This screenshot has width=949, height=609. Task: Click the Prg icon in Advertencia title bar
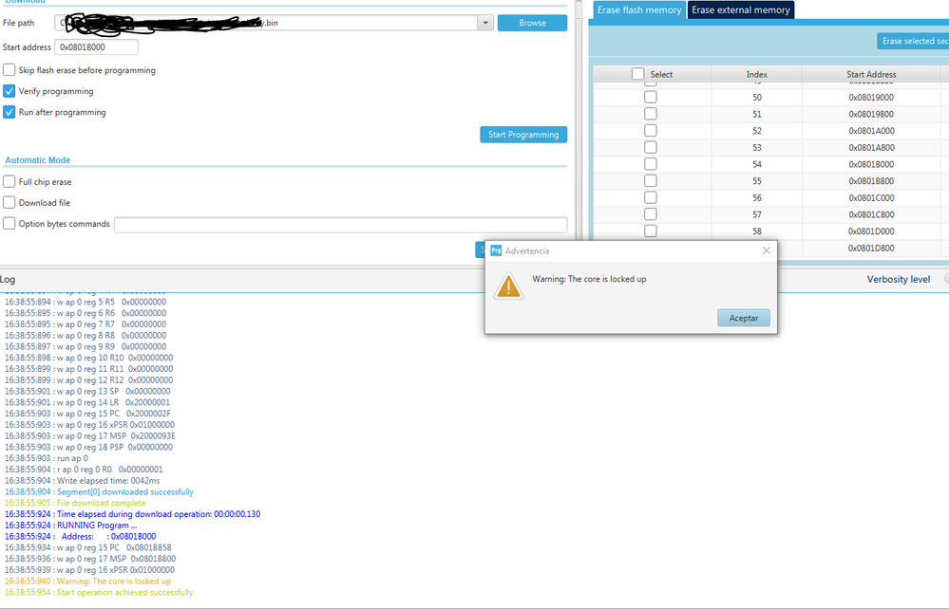pyautogui.click(x=496, y=250)
